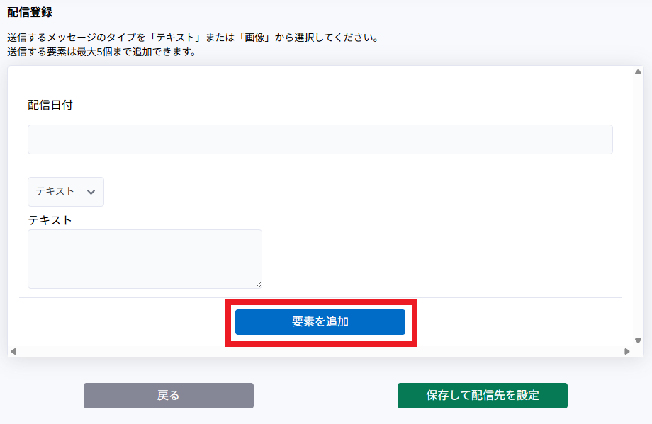Click the divider line below the 配信日付 field

click(x=320, y=168)
